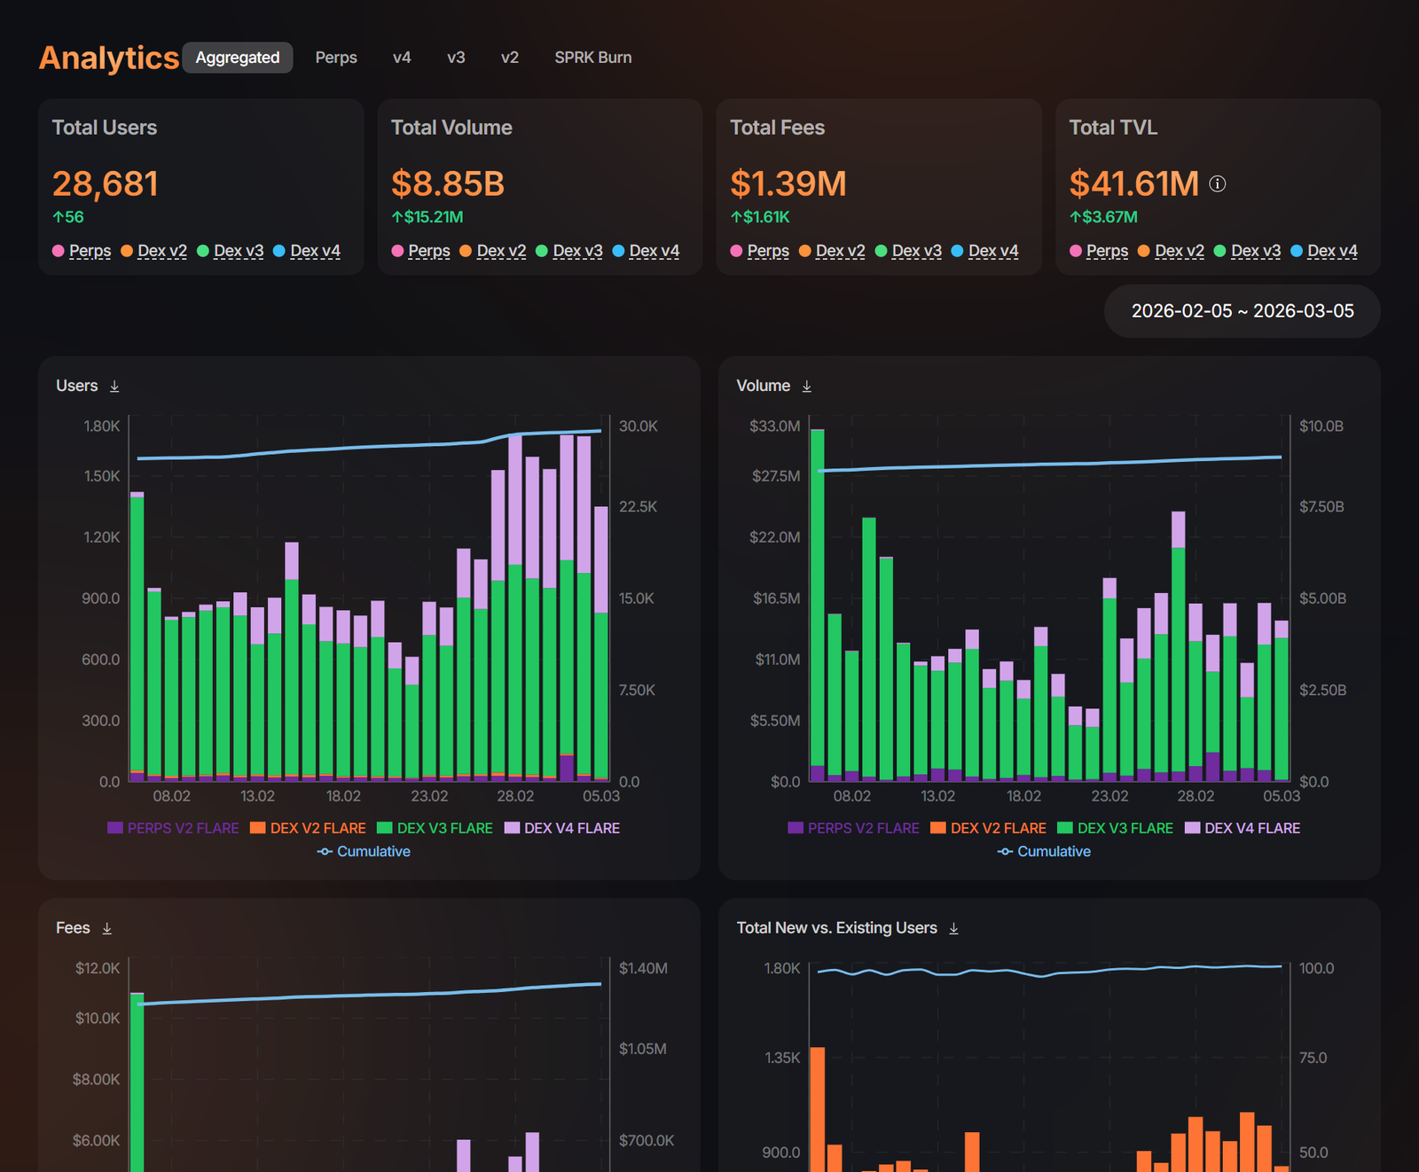1419x1172 pixels.
Task: Download the Volume chart data
Action: tap(806, 387)
